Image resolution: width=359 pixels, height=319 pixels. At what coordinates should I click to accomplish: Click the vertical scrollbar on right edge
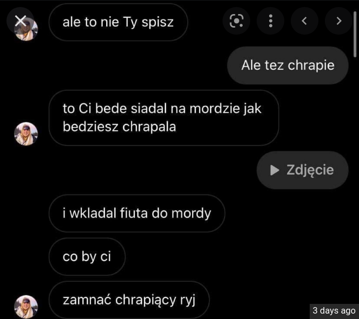(x=355, y=34)
